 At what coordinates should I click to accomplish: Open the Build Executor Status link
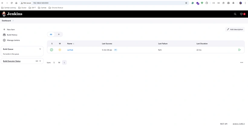tap(12, 61)
